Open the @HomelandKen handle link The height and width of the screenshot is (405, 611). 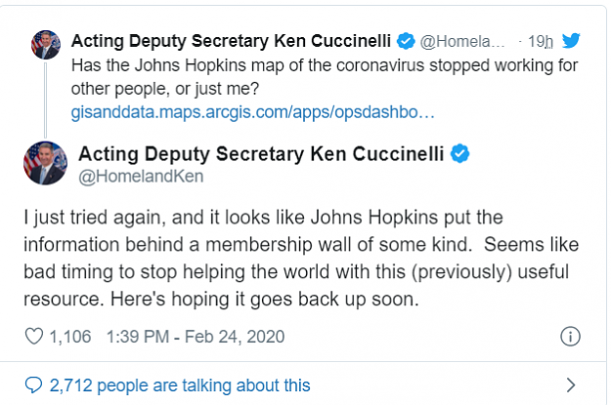click(141, 177)
